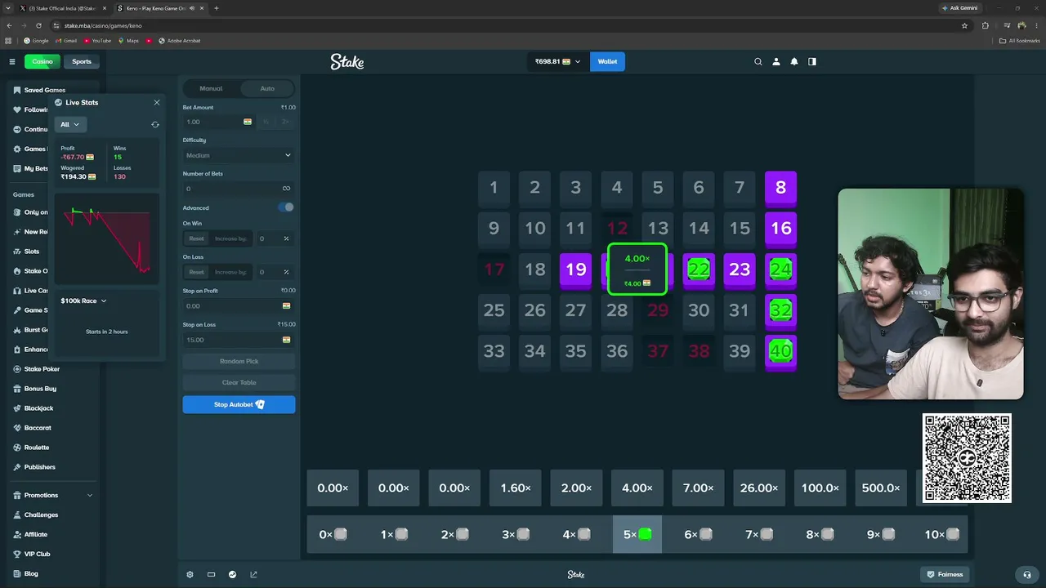The image size is (1046, 588).
Task: Open the Difficulty dropdown set to Medium
Action: (239, 155)
